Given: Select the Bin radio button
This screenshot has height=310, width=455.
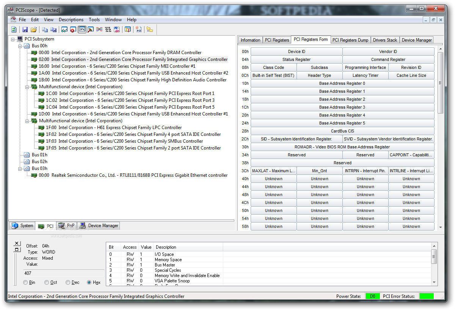Looking at the screenshot, I should click(25, 282).
